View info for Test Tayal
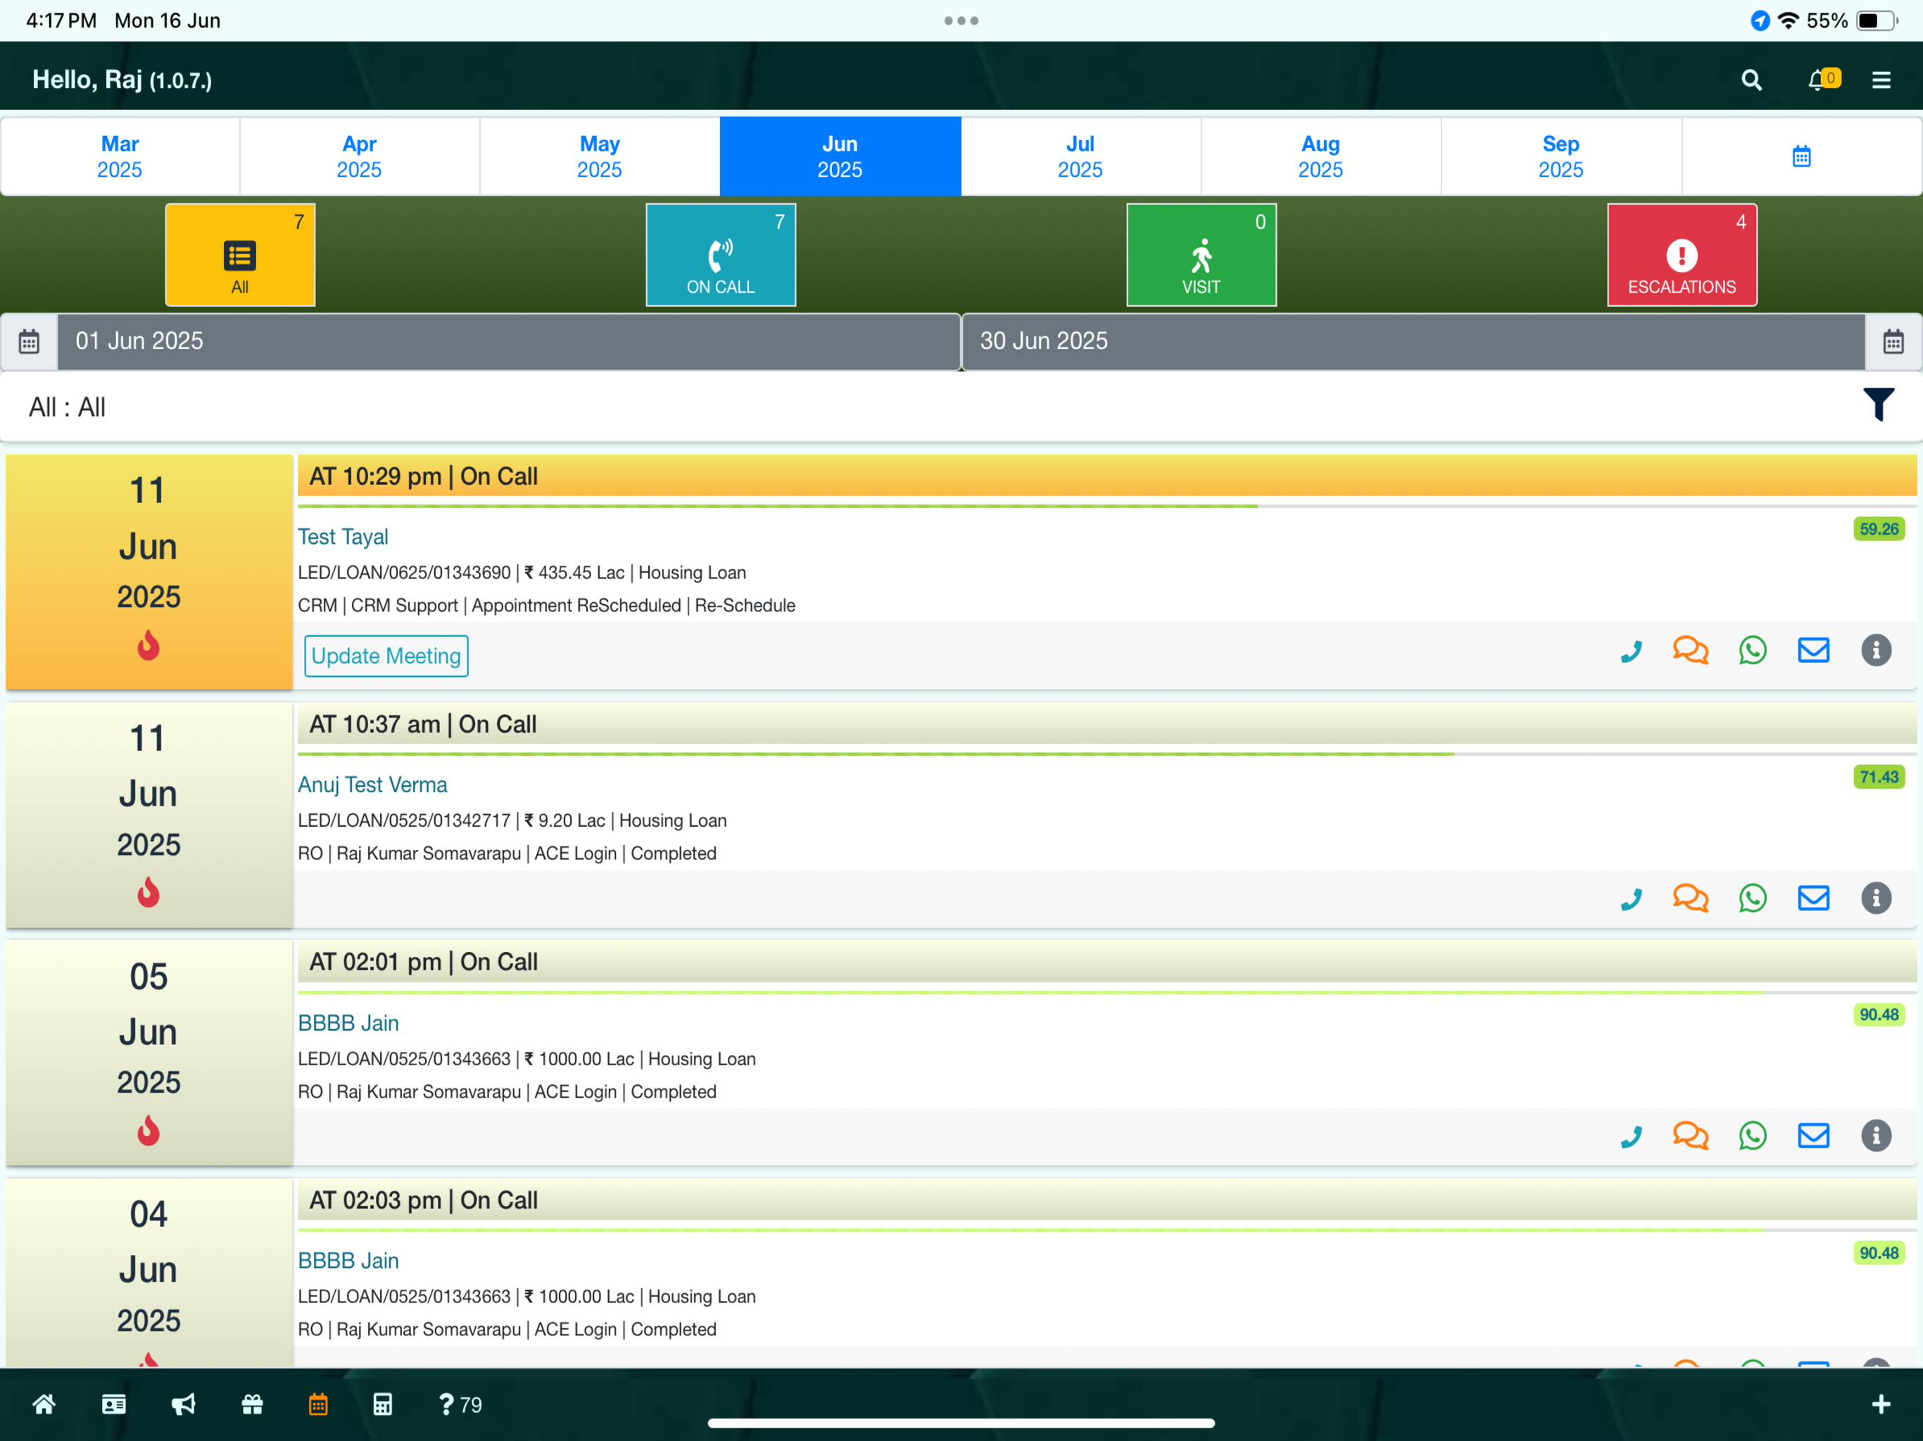The image size is (1923, 1441). tap(1876, 651)
